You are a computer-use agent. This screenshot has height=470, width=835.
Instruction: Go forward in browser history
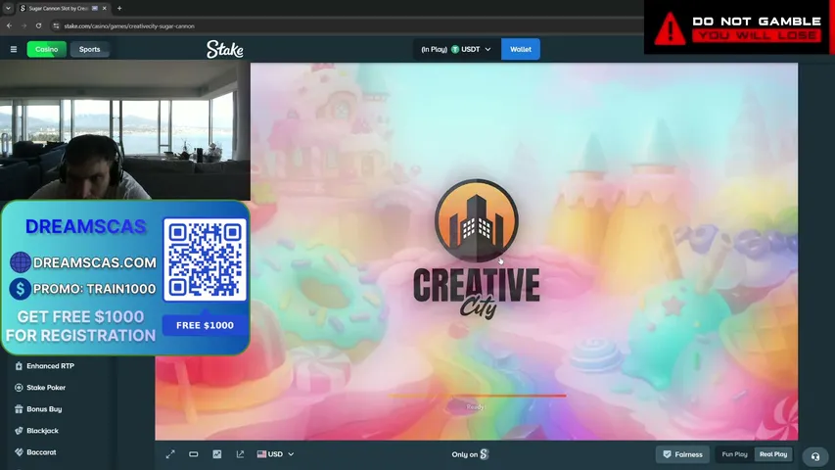[23, 25]
